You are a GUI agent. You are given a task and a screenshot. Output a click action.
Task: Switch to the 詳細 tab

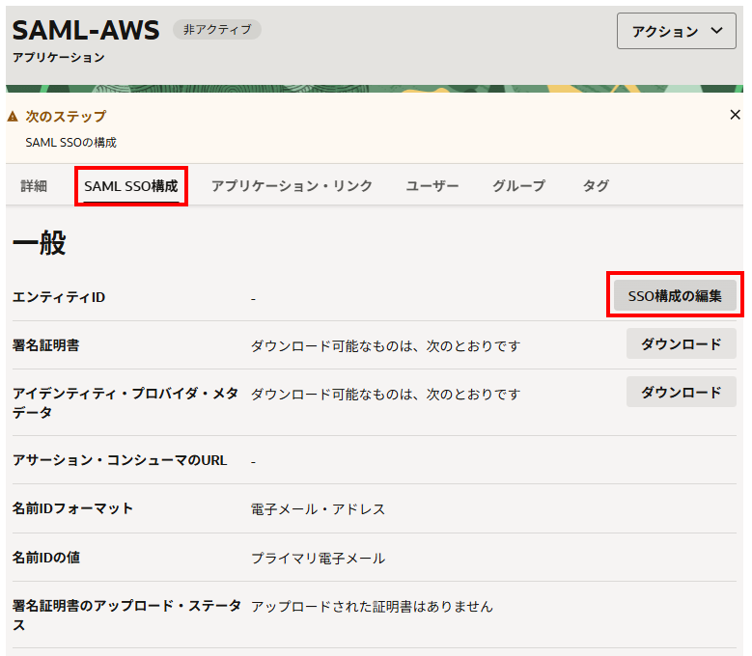pos(34,186)
